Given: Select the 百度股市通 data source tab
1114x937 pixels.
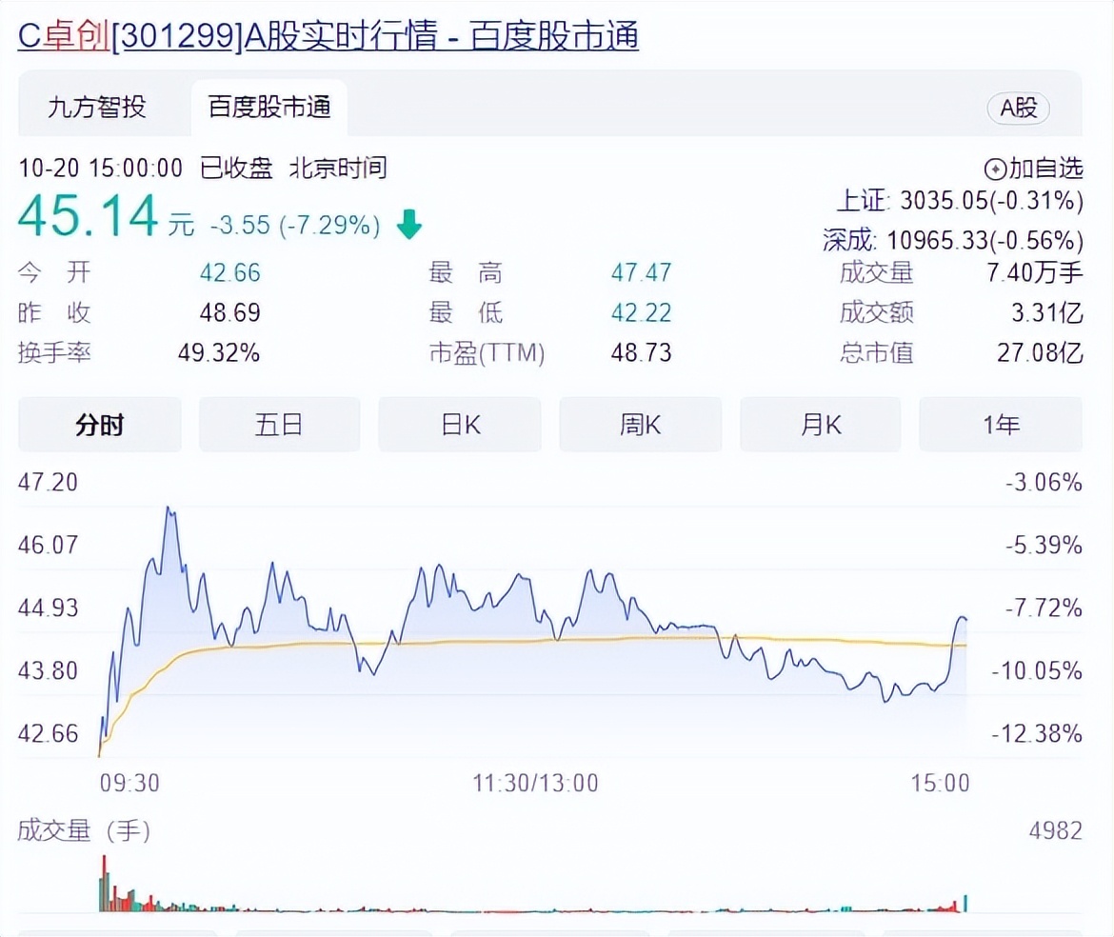Looking at the screenshot, I should 269,109.
